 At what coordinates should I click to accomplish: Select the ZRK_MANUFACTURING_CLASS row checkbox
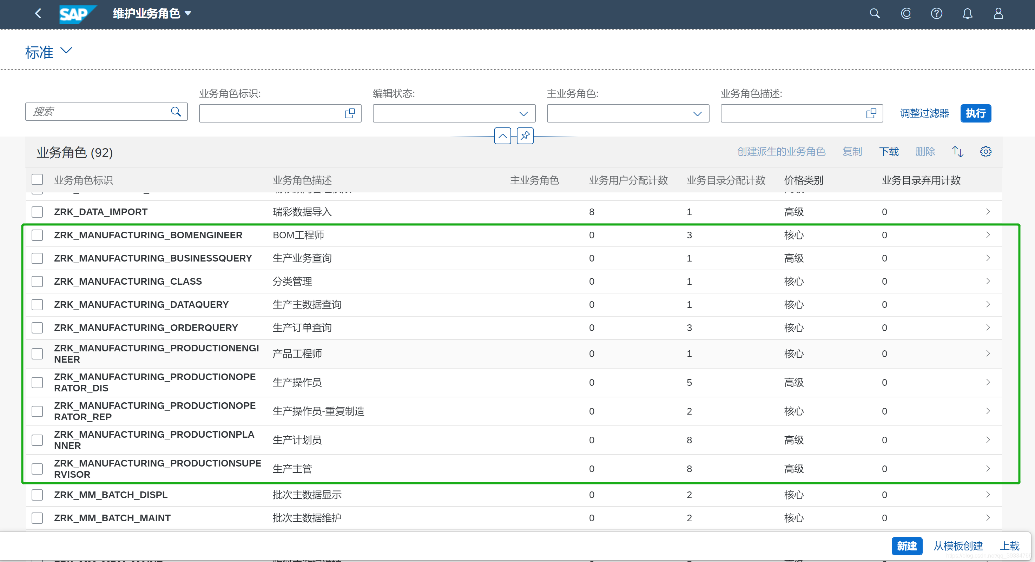(37, 281)
